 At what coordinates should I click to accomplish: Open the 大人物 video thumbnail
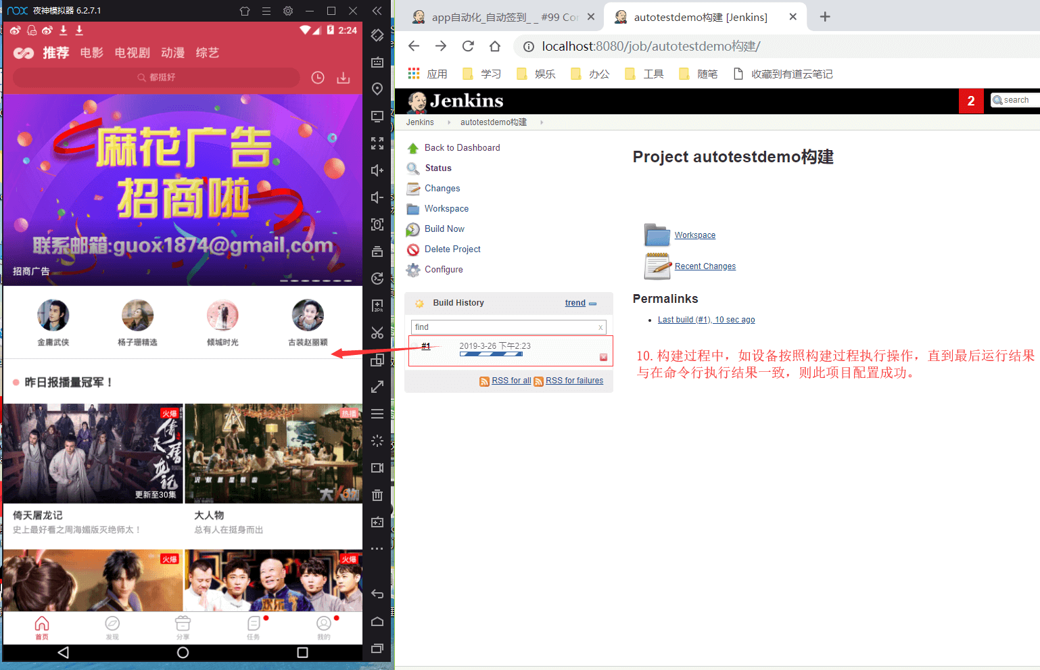(273, 454)
